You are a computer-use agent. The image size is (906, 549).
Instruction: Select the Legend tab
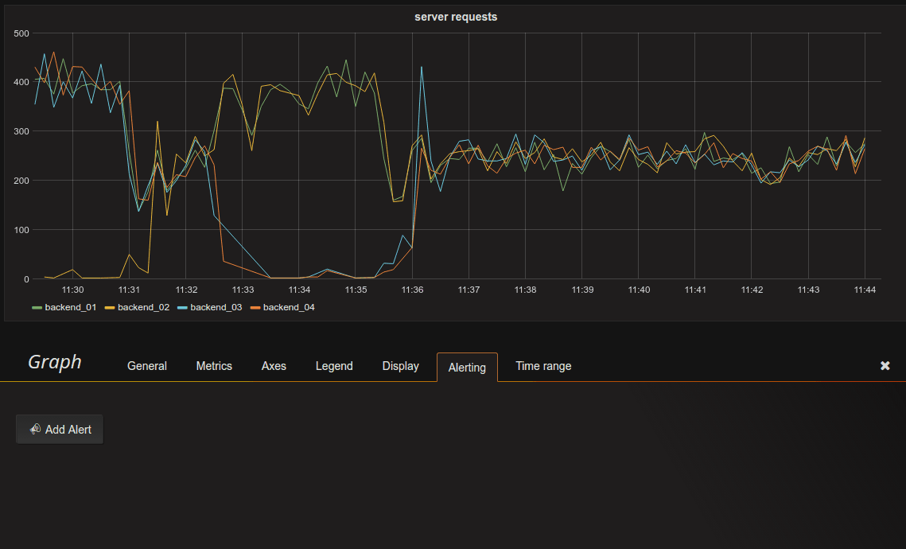pos(334,366)
